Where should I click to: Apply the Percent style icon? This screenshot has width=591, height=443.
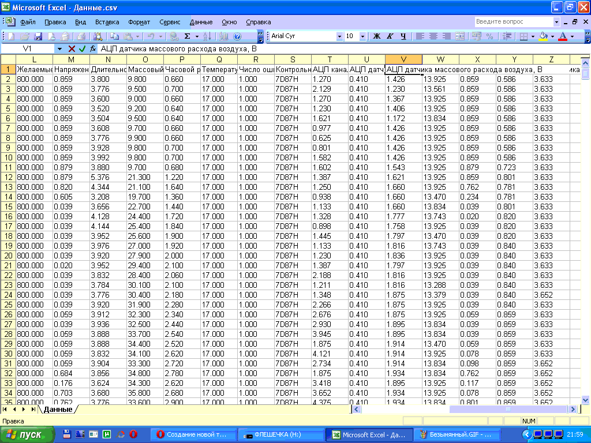click(x=489, y=36)
